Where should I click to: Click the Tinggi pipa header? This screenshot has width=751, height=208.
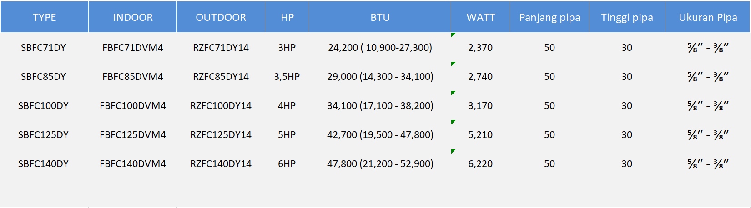tap(627, 17)
